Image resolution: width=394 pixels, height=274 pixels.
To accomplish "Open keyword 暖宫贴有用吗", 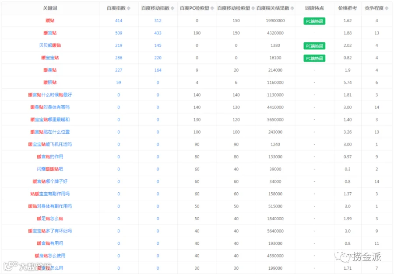I will tap(50, 243).
